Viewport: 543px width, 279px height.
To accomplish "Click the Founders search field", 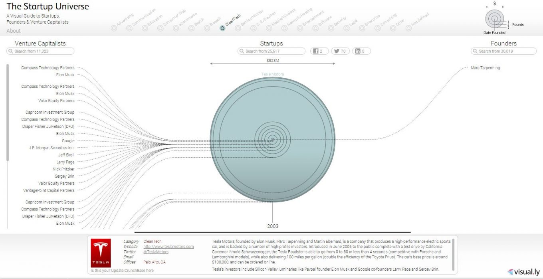I will pos(504,51).
